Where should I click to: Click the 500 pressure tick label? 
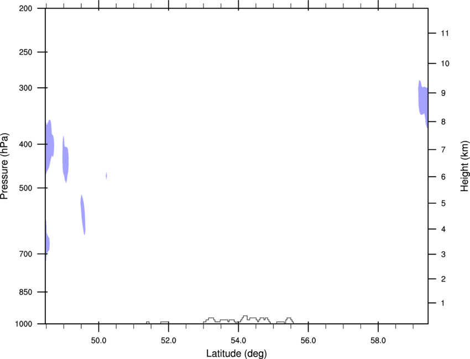pos(25,188)
